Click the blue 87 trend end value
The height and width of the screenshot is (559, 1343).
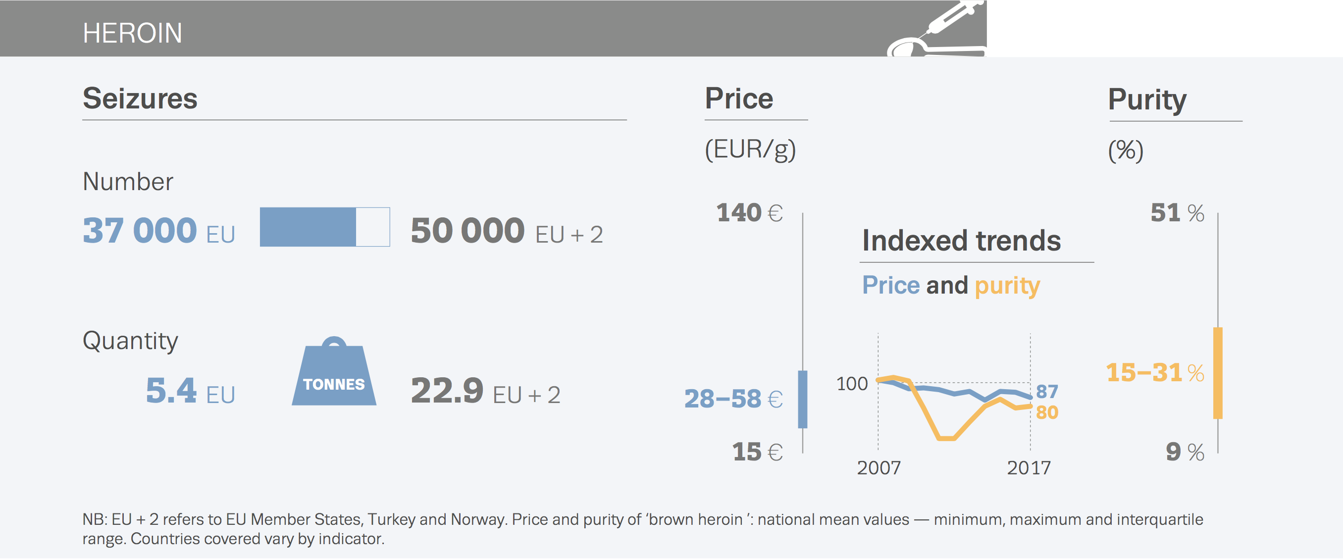click(x=1047, y=391)
